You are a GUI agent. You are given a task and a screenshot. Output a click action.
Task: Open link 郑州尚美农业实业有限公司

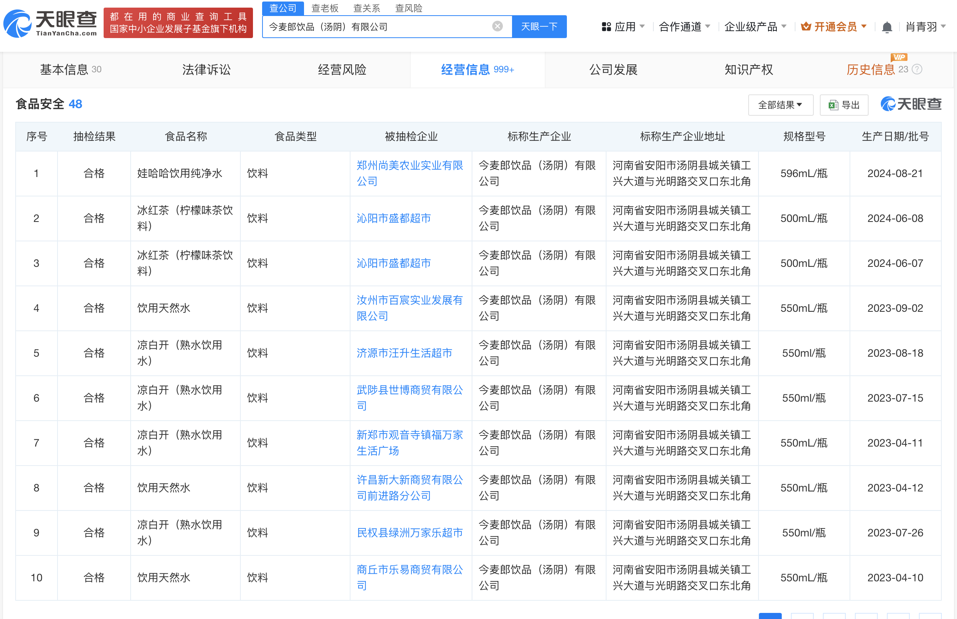pos(410,174)
